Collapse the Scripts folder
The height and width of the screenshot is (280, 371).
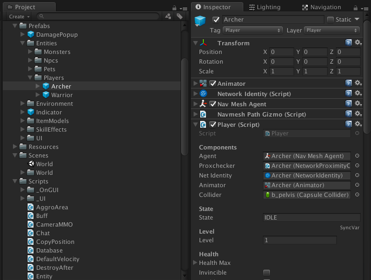coord(15,181)
